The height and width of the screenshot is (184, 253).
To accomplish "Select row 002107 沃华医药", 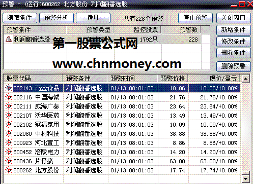I will 122,116.
